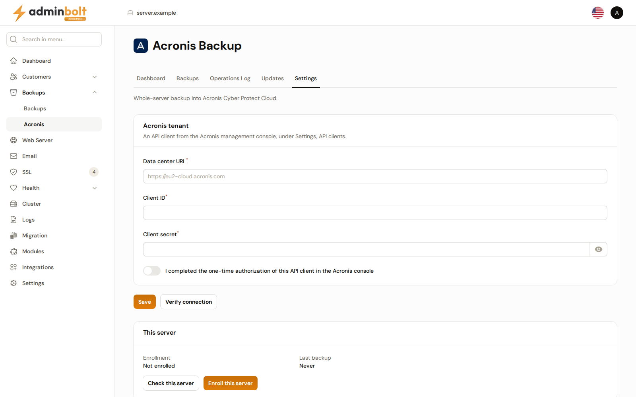Click the server.example hostname text
The height and width of the screenshot is (397, 636).
click(156, 13)
